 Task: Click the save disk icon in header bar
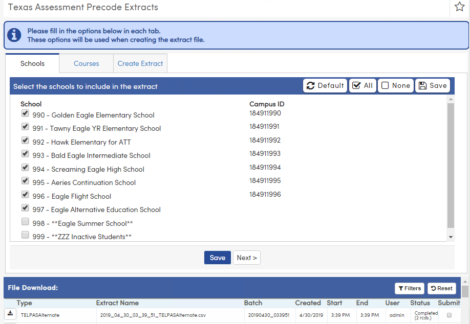click(x=423, y=85)
